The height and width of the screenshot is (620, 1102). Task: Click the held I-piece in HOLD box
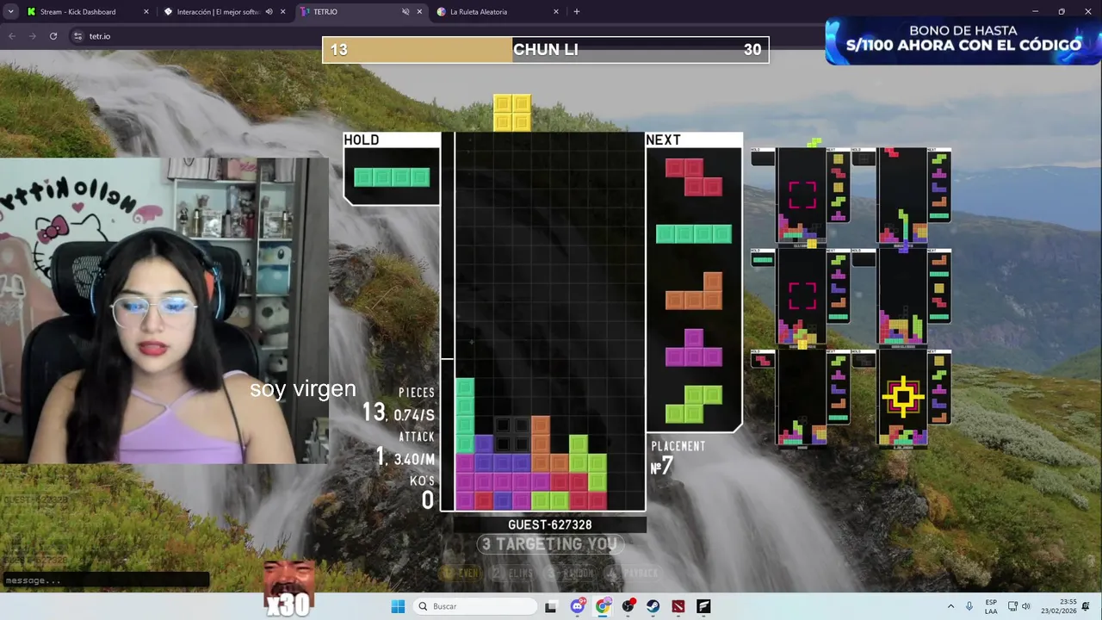pos(392,177)
